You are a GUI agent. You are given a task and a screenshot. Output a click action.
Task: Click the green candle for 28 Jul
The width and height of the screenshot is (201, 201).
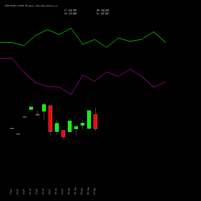[x=44, y=108]
